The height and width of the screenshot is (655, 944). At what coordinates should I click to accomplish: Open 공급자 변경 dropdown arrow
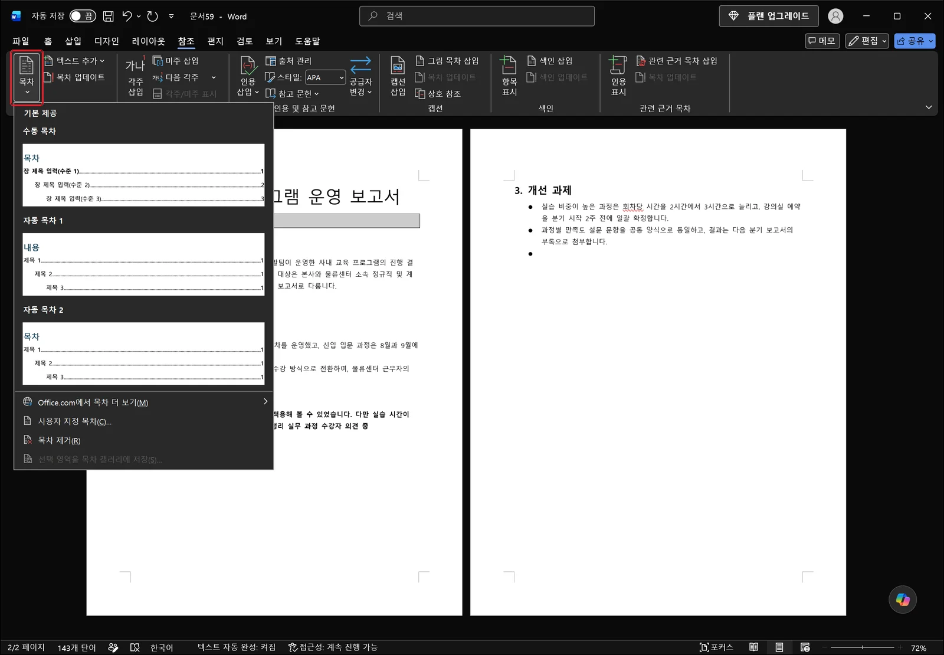[369, 92]
